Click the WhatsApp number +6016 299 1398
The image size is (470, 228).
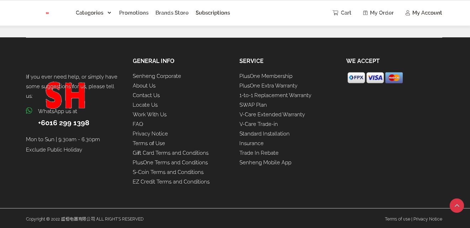pyautogui.click(x=64, y=123)
